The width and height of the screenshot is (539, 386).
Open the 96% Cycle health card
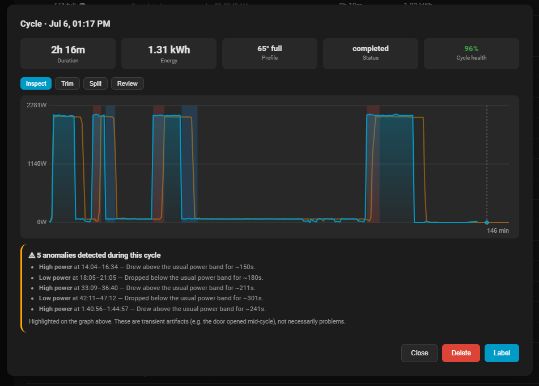coord(472,54)
